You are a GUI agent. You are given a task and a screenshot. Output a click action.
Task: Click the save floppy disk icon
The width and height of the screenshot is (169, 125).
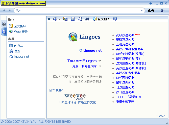tap(73, 19)
